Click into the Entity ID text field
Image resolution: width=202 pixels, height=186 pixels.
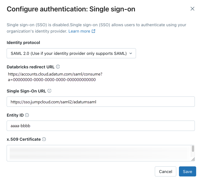pos(101,126)
